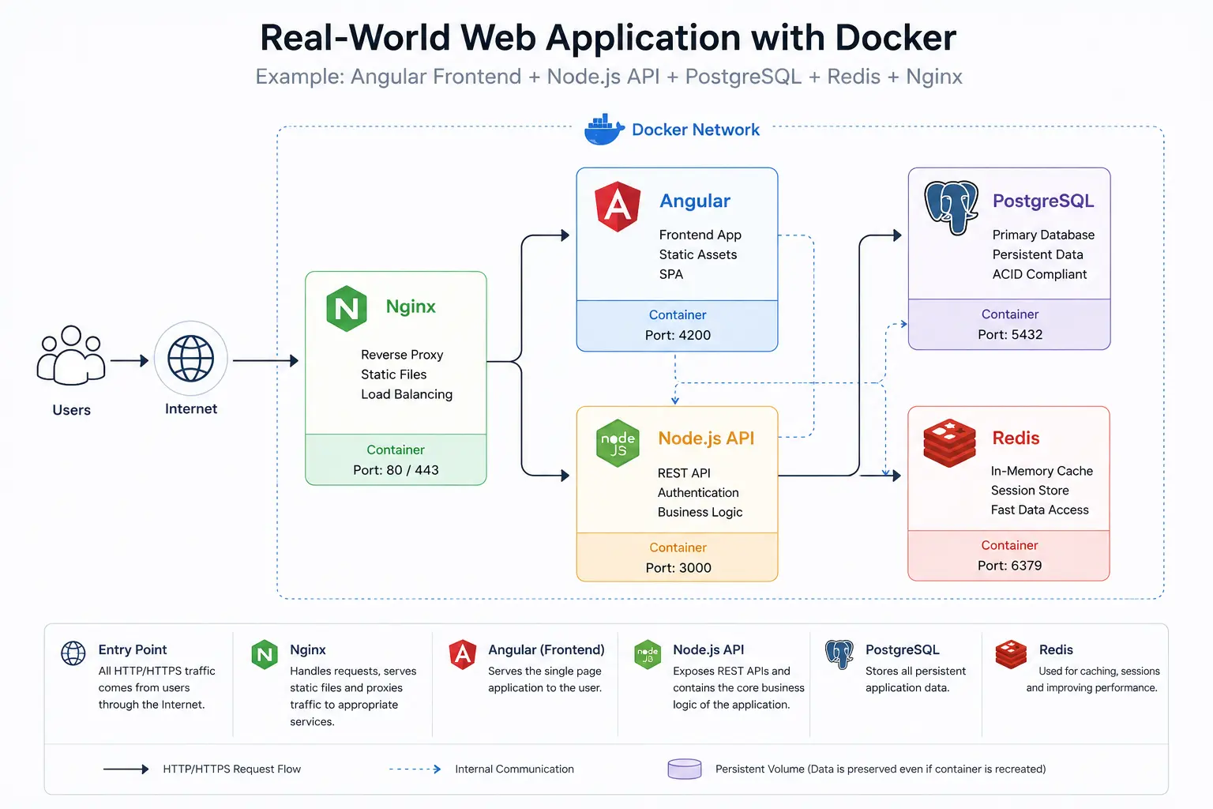Click the "Business Logic" text
The height and width of the screenshot is (809, 1213).
[x=700, y=512]
